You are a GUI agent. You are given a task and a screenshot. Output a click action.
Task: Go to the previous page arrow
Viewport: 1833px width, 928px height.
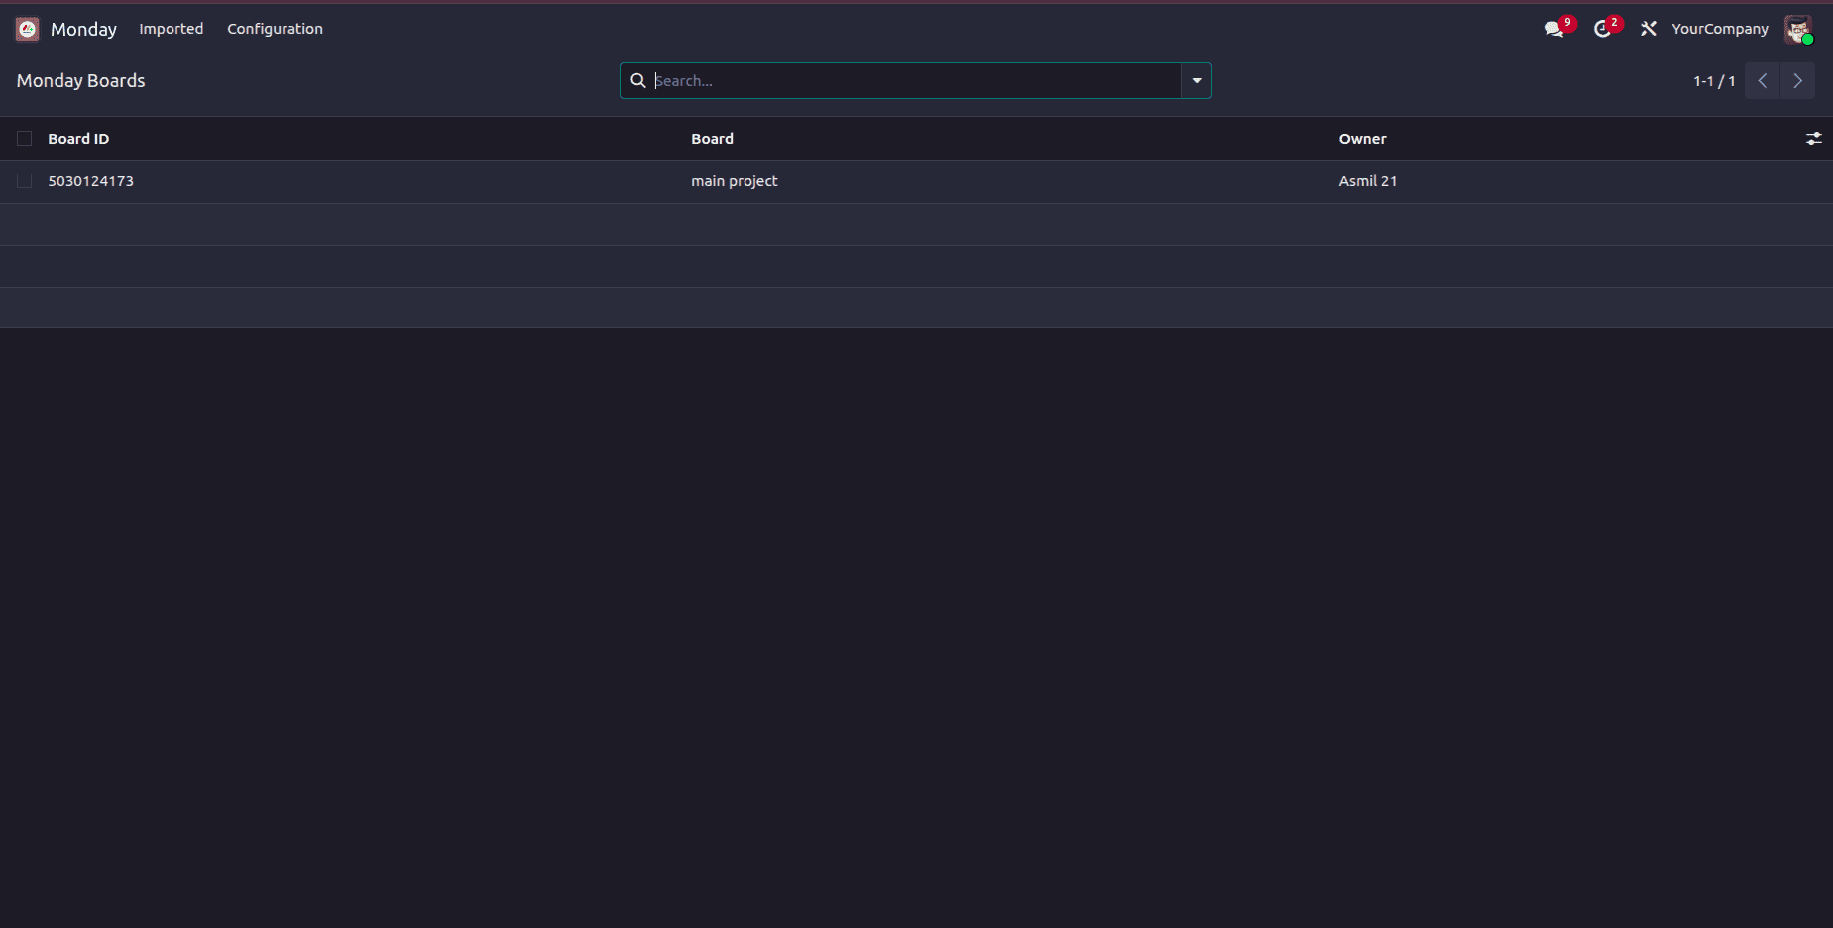[x=1763, y=81]
